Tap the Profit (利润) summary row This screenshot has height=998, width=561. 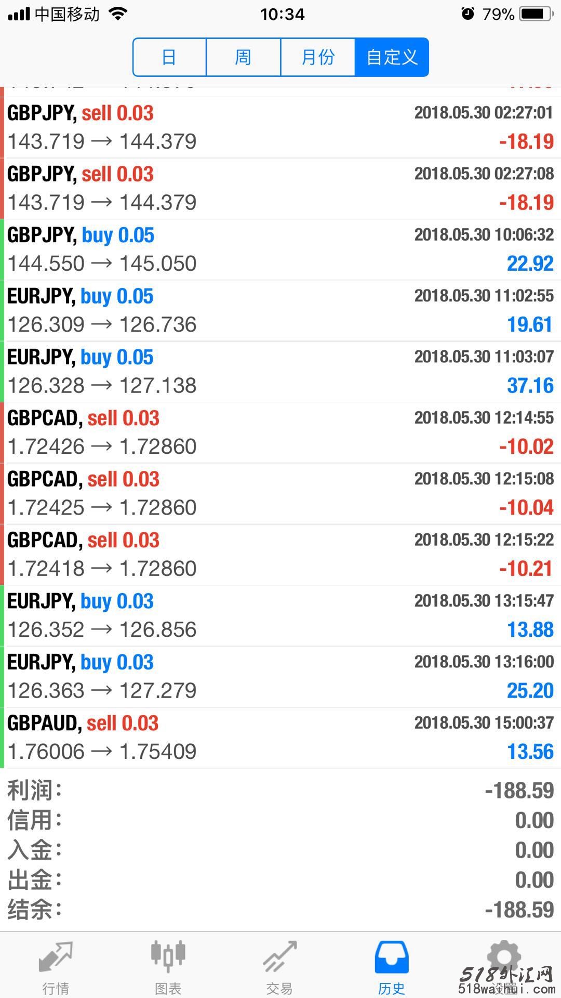(x=280, y=791)
